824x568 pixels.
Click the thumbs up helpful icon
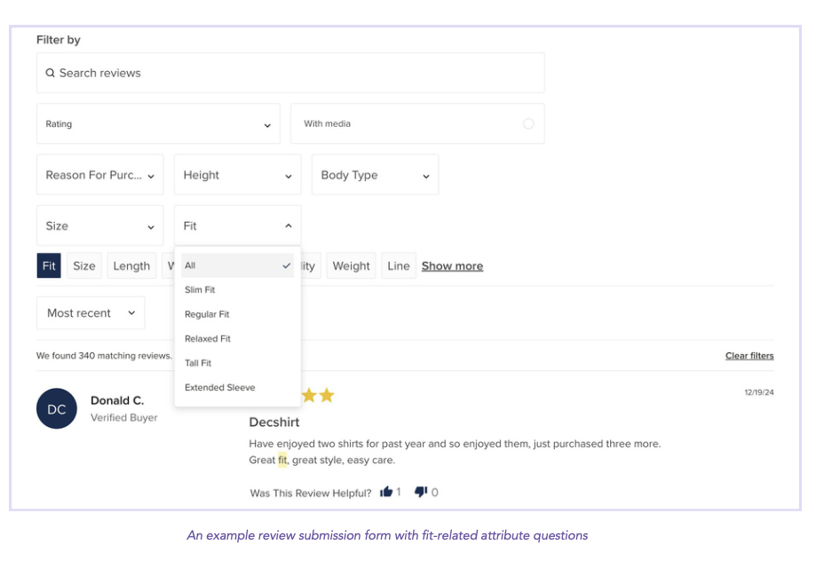386,492
